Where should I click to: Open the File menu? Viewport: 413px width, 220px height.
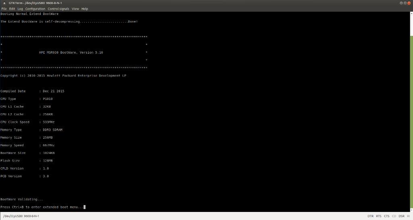tap(4, 8)
